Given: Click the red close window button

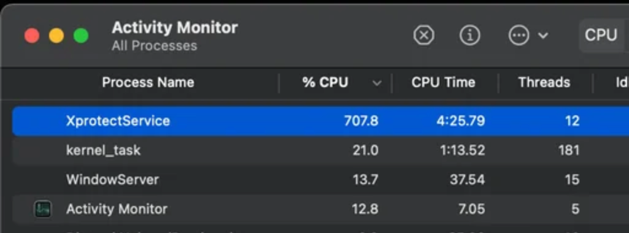Looking at the screenshot, I should pos(32,36).
